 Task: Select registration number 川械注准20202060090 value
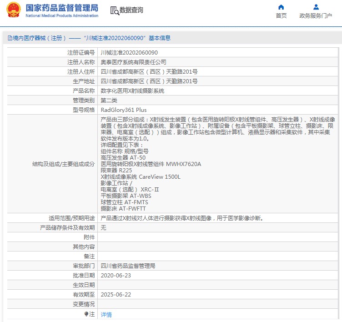(129, 53)
